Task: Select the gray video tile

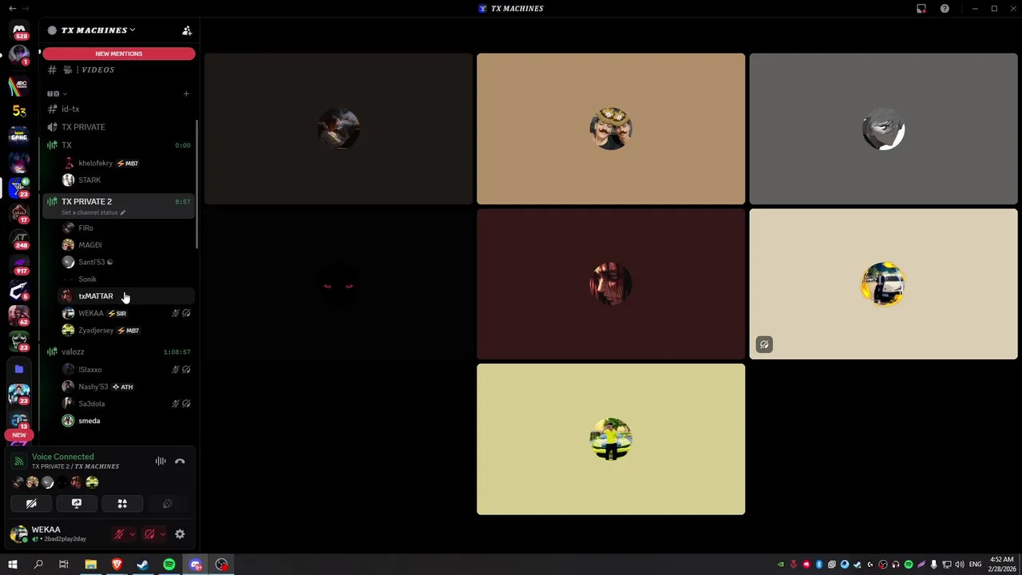Action: (x=883, y=129)
